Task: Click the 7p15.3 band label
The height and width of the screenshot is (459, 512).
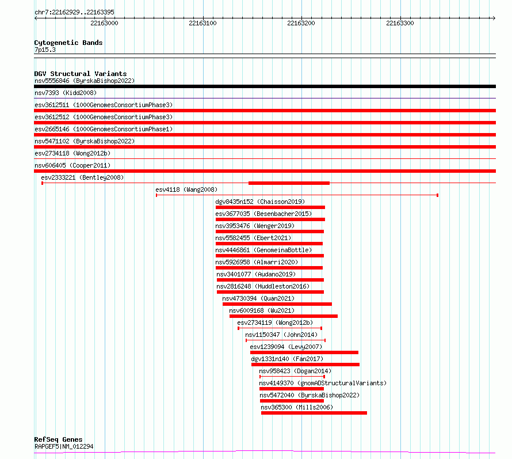Action: (x=45, y=50)
